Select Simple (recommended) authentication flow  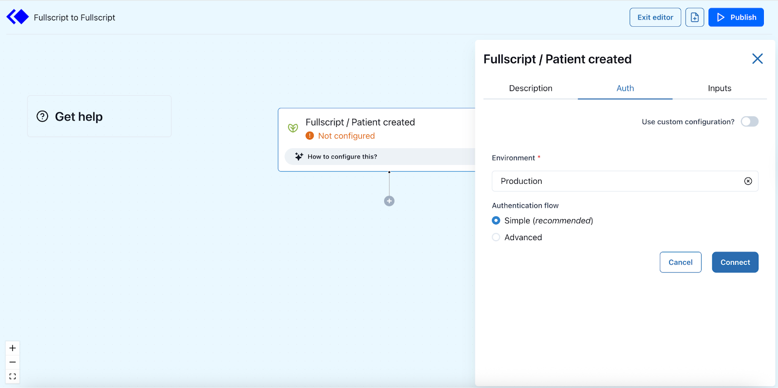[496, 221]
